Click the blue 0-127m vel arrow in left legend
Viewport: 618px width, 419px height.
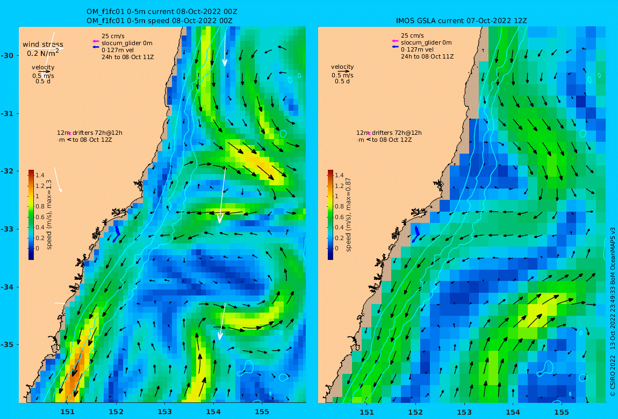[x=95, y=47]
